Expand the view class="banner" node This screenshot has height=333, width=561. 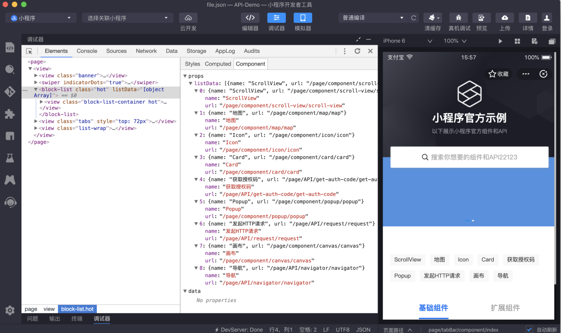click(36, 76)
